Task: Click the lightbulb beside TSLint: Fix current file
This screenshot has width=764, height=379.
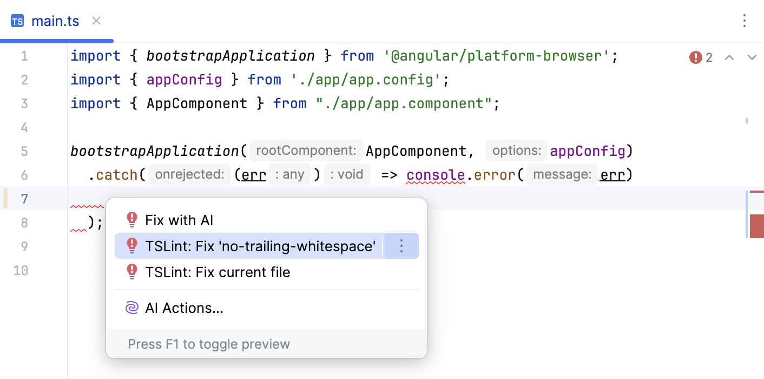Action: [x=131, y=272]
